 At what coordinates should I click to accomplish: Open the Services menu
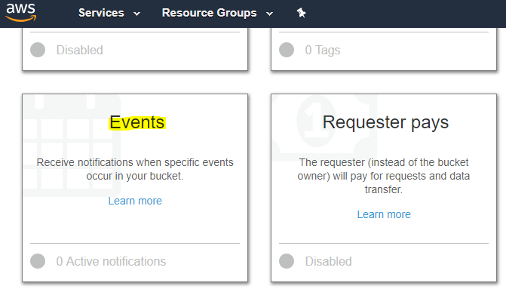tap(101, 13)
